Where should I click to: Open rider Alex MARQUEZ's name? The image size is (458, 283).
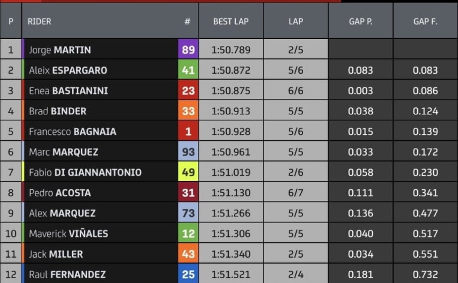click(x=62, y=213)
